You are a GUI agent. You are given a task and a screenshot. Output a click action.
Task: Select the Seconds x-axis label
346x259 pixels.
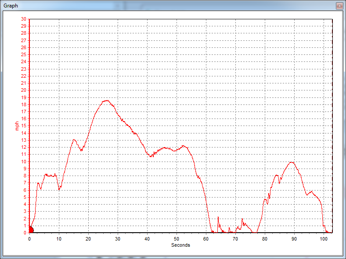(180, 245)
